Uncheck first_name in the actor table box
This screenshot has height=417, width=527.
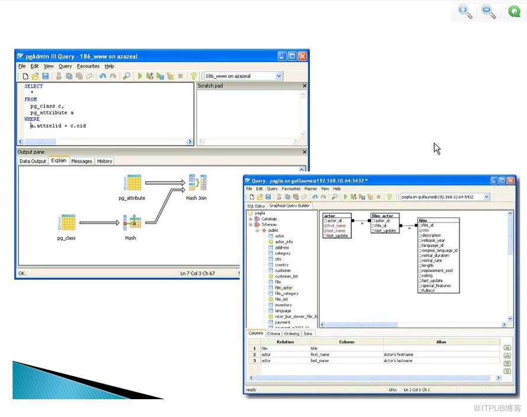pyautogui.click(x=325, y=226)
